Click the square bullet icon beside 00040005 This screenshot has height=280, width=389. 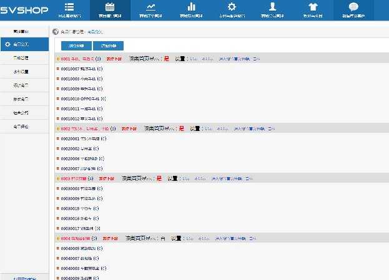pyautogui.click(x=58, y=248)
